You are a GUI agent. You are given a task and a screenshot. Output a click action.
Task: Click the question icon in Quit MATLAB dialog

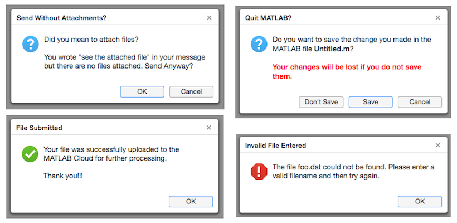pos(259,44)
